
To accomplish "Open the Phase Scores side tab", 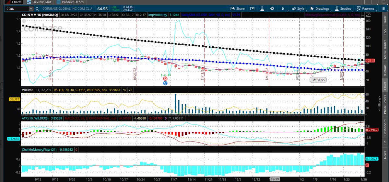I will click(385, 104).
